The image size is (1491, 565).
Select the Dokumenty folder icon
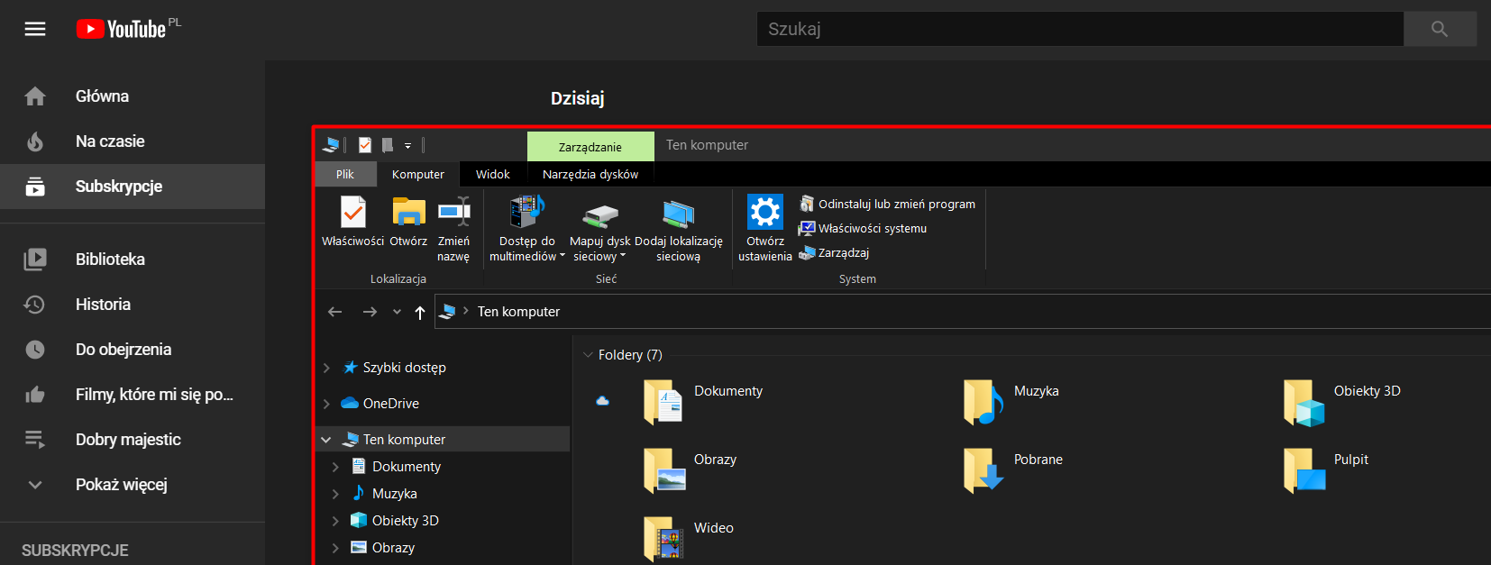[x=663, y=402]
